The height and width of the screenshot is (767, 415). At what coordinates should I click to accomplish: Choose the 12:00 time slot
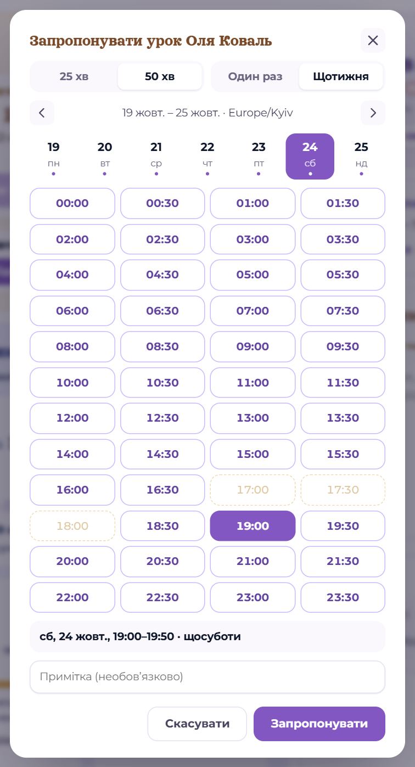(72, 418)
